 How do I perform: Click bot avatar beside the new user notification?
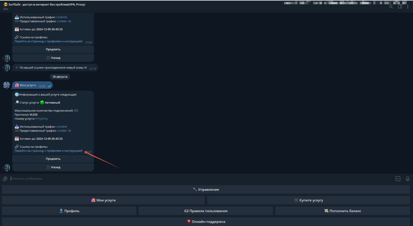6,68
